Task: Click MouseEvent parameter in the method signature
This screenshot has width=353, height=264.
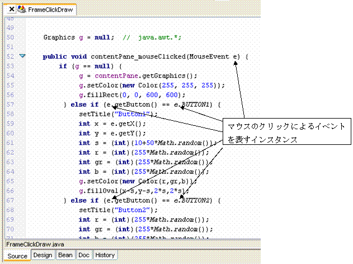Action: (210, 57)
